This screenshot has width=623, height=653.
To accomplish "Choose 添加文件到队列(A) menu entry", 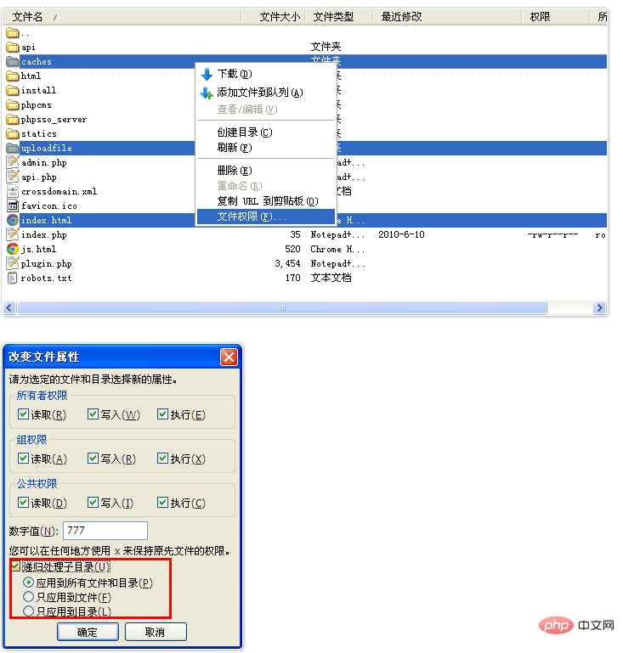I will coord(266,93).
